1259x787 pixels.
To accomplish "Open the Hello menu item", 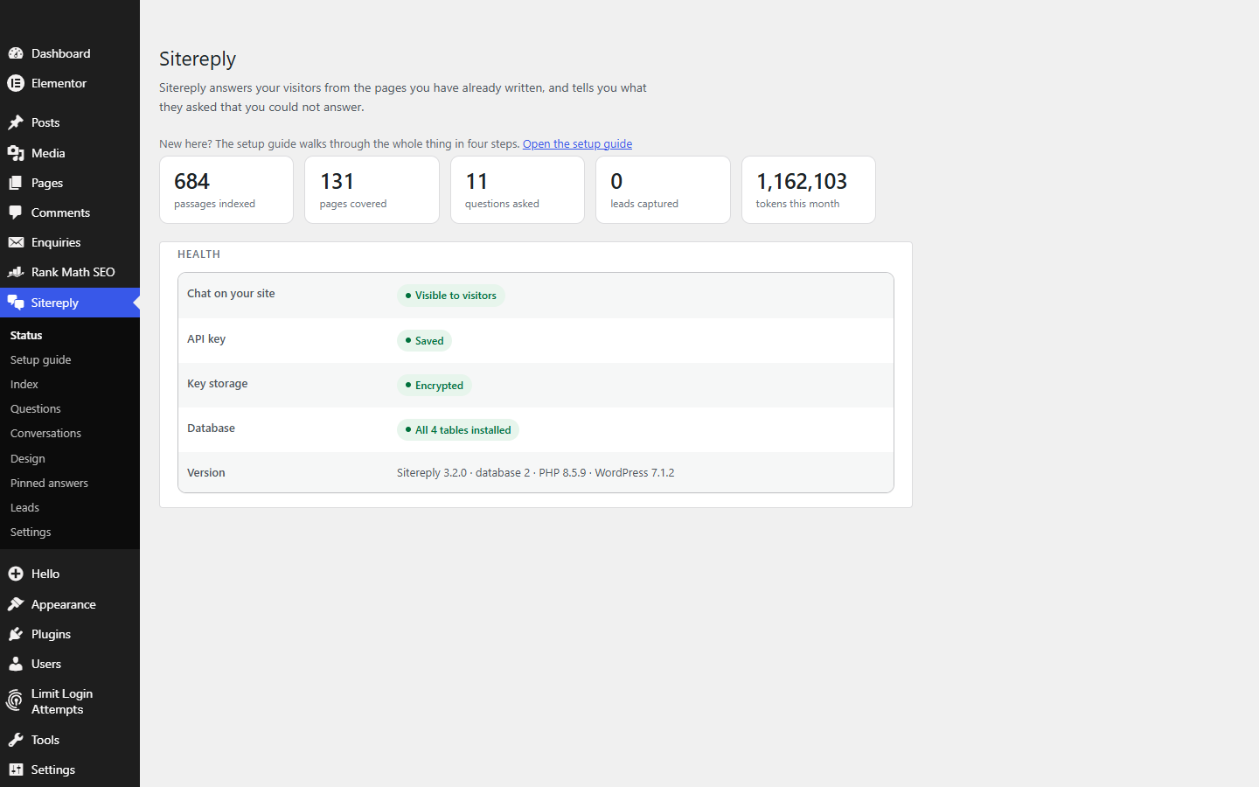I will [x=70, y=574].
